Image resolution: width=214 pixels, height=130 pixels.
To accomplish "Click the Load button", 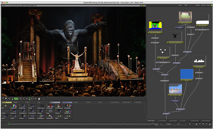I will (180, 5).
